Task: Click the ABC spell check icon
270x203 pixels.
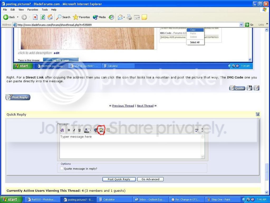Action: [x=197, y=130]
